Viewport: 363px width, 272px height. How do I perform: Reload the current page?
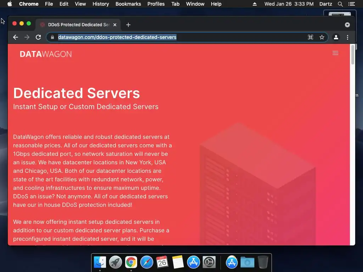coord(38,37)
